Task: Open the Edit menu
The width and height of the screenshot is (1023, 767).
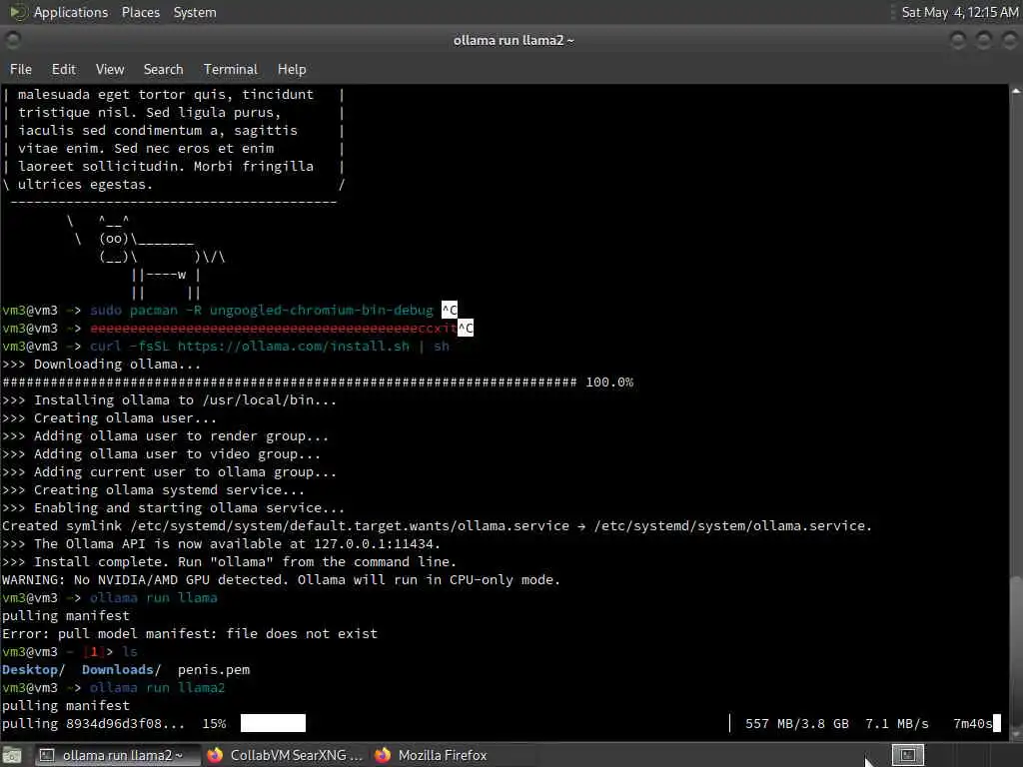Action: tap(63, 69)
